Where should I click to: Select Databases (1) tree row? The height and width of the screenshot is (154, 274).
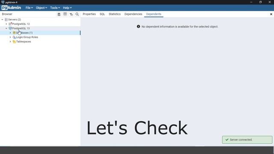[x=40, y=33]
